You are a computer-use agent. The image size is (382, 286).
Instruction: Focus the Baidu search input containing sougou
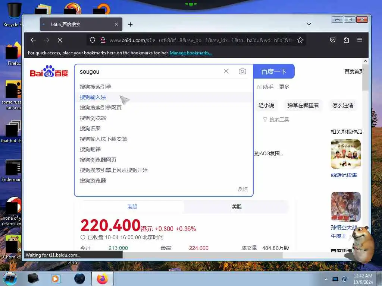coord(148,71)
